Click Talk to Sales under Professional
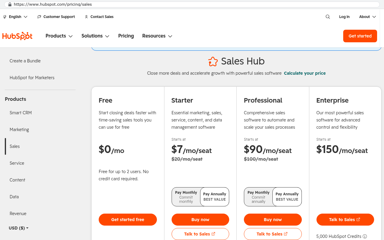384x240 pixels. click(x=273, y=234)
